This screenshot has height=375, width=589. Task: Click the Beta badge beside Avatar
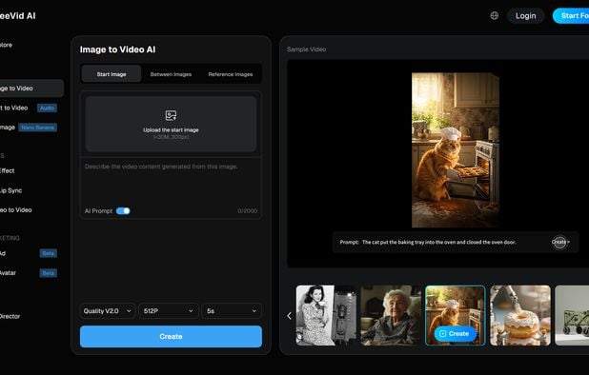coord(48,272)
